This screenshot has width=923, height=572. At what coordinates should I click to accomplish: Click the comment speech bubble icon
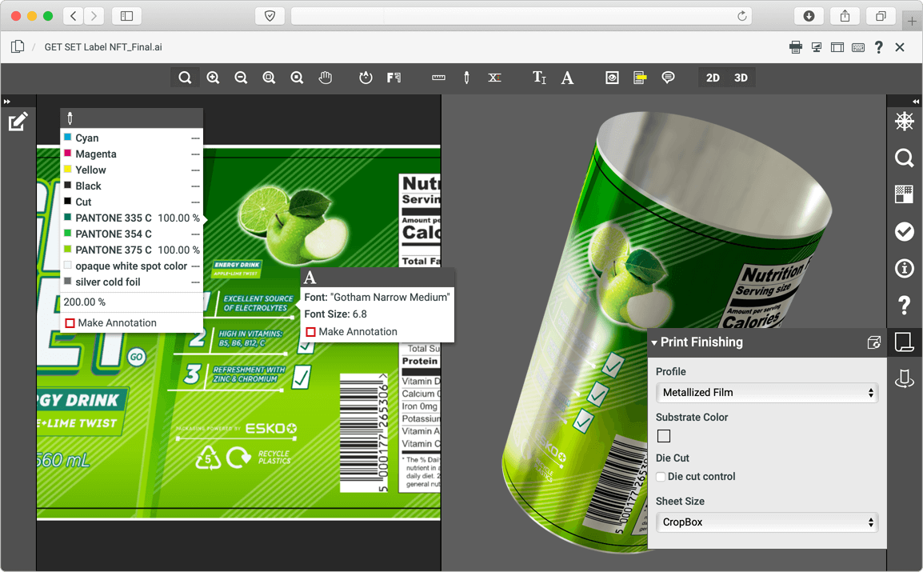pyautogui.click(x=668, y=78)
